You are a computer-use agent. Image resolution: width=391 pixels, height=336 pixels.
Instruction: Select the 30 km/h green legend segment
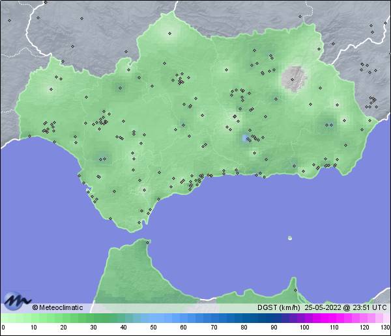[93, 317]
